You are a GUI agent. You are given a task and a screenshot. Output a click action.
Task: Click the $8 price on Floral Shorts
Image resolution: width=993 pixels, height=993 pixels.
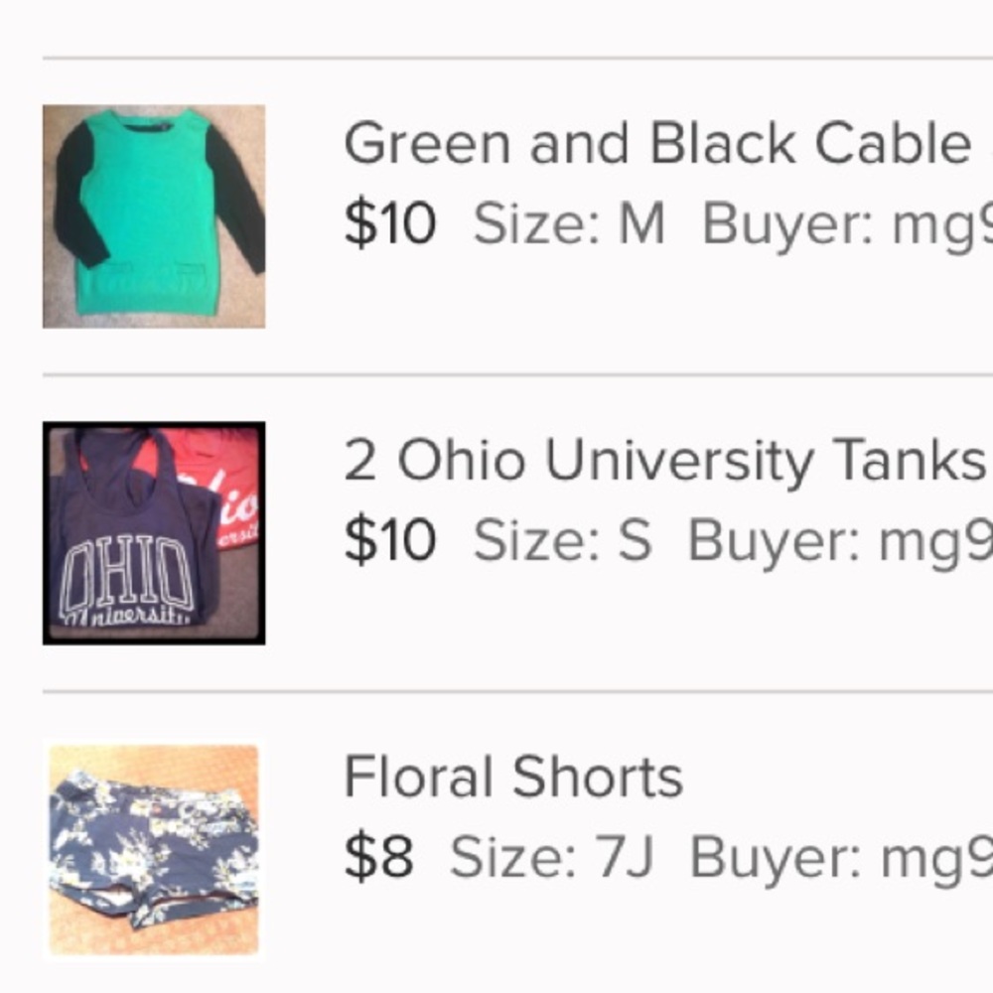coord(378,858)
